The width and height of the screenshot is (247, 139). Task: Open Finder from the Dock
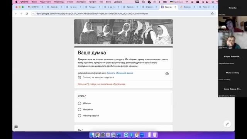(93, 135)
